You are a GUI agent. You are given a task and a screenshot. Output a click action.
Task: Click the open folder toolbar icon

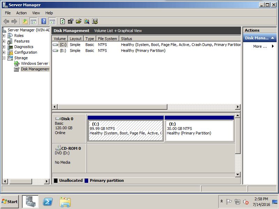(78, 21)
